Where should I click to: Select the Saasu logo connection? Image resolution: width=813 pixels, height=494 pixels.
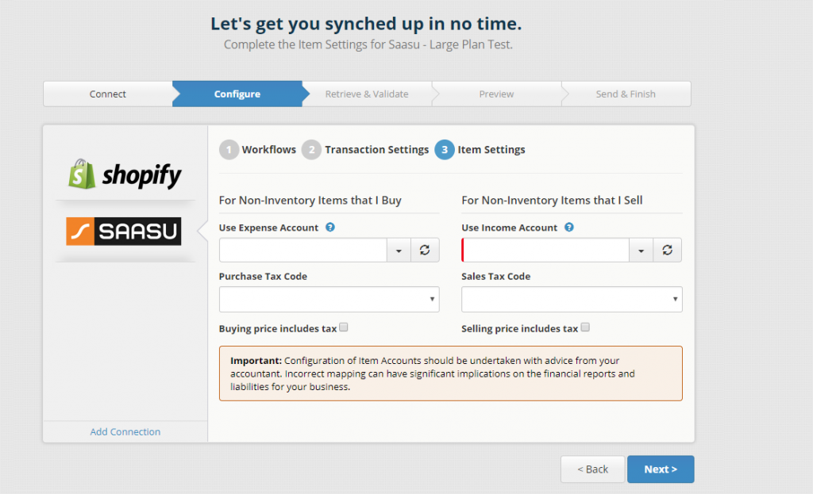pos(124,231)
